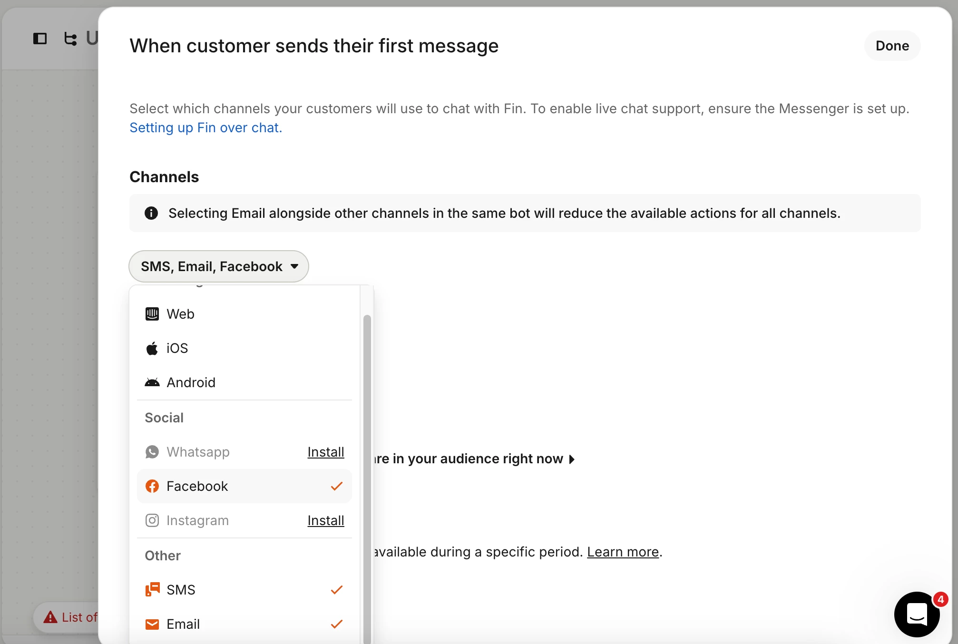Click the List of errors button
The height and width of the screenshot is (644, 958).
point(67,617)
